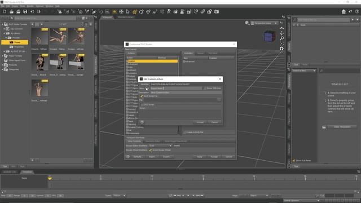
Task: Click the Render camera icon in toolbar
Action: click(x=217, y=11)
